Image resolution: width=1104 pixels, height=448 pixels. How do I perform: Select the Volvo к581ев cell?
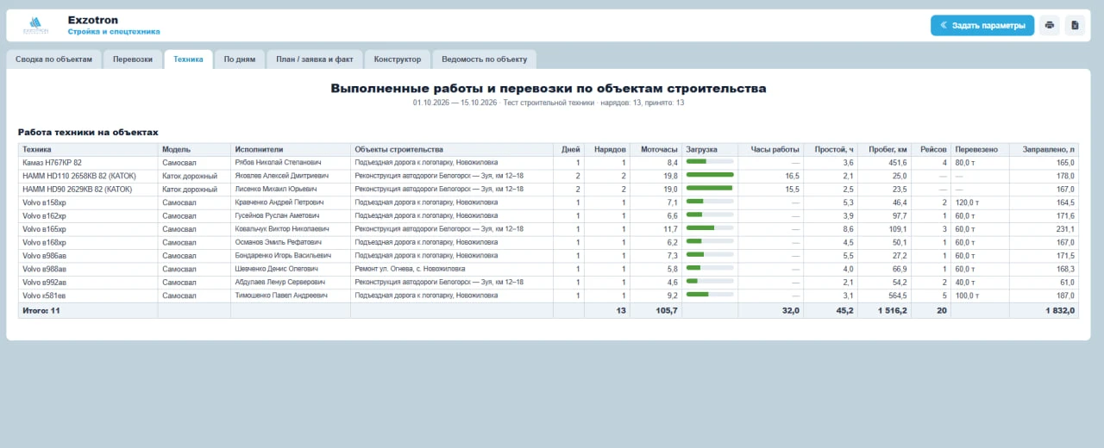(88, 296)
